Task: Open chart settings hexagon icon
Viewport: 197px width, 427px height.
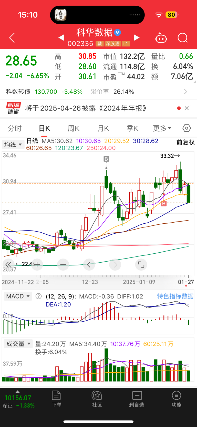Action: pyautogui.click(x=186, y=128)
